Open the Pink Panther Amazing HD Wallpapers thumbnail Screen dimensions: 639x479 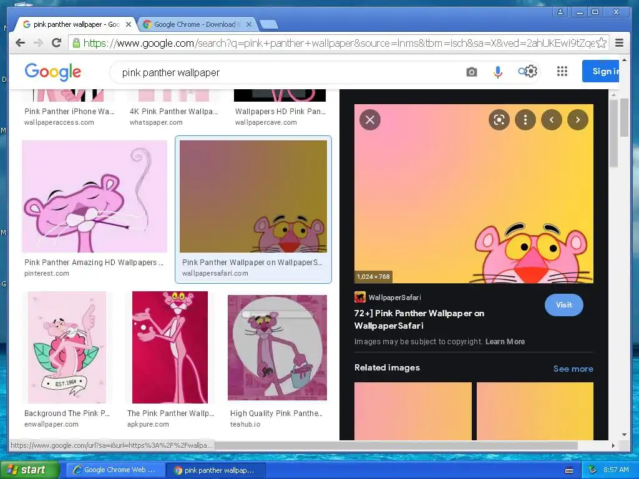click(95, 196)
